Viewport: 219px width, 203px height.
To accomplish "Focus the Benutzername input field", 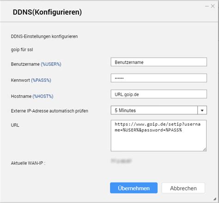I will (x=158, y=62).
